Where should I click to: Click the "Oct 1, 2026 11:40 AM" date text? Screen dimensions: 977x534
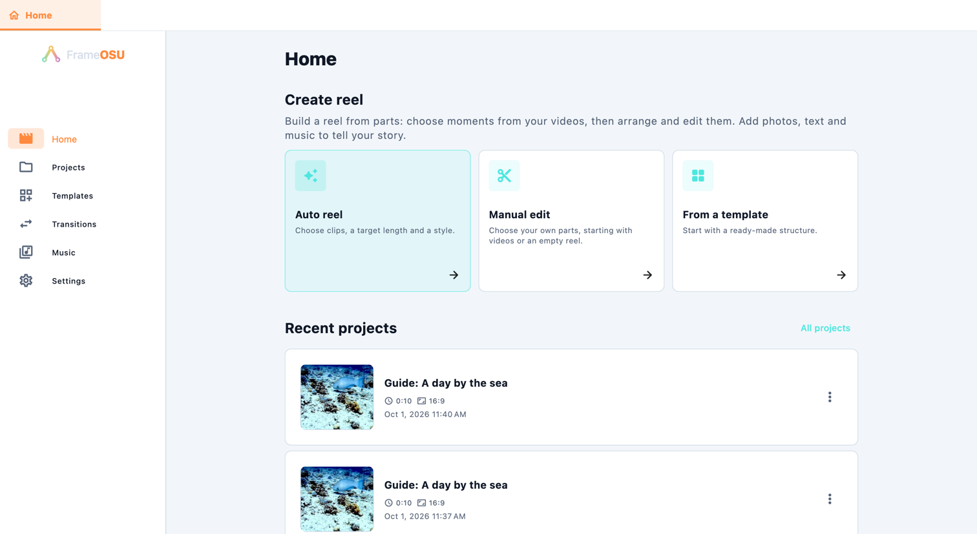point(425,415)
